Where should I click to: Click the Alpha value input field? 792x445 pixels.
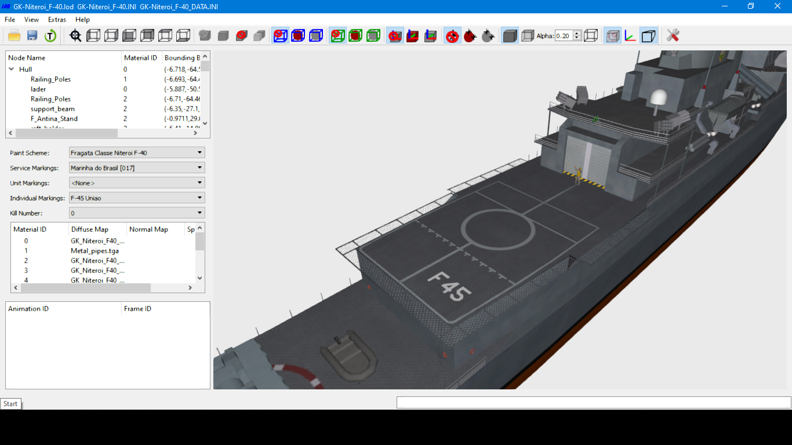point(564,36)
